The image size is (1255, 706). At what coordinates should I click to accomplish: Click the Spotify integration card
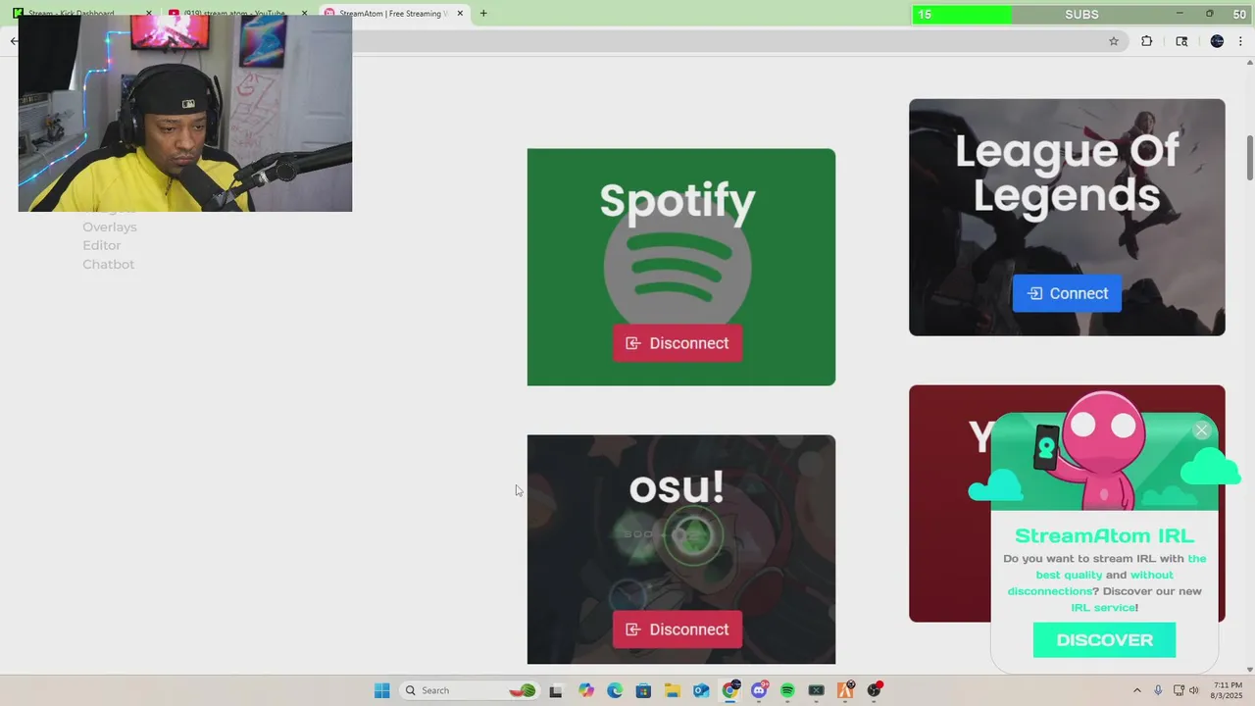pyautogui.click(x=681, y=267)
